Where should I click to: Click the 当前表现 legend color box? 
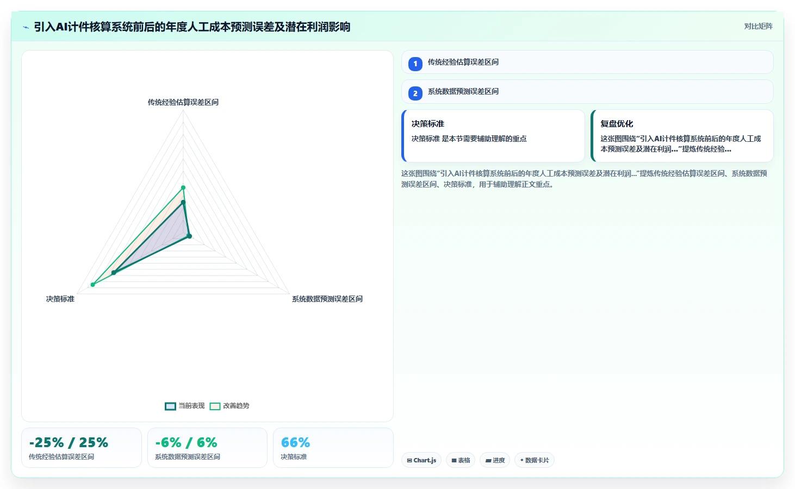coord(170,406)
